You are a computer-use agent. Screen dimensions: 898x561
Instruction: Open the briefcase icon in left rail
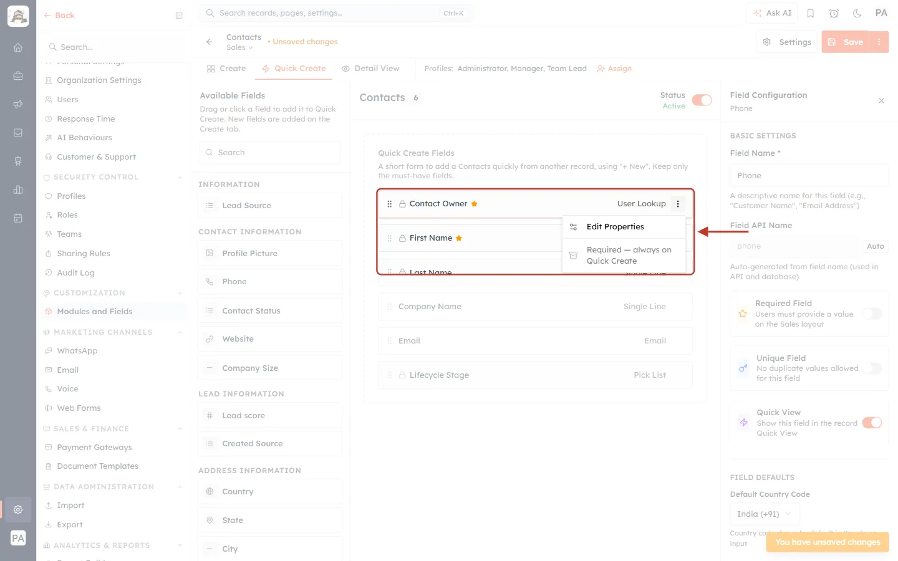[x=18, y=75]
